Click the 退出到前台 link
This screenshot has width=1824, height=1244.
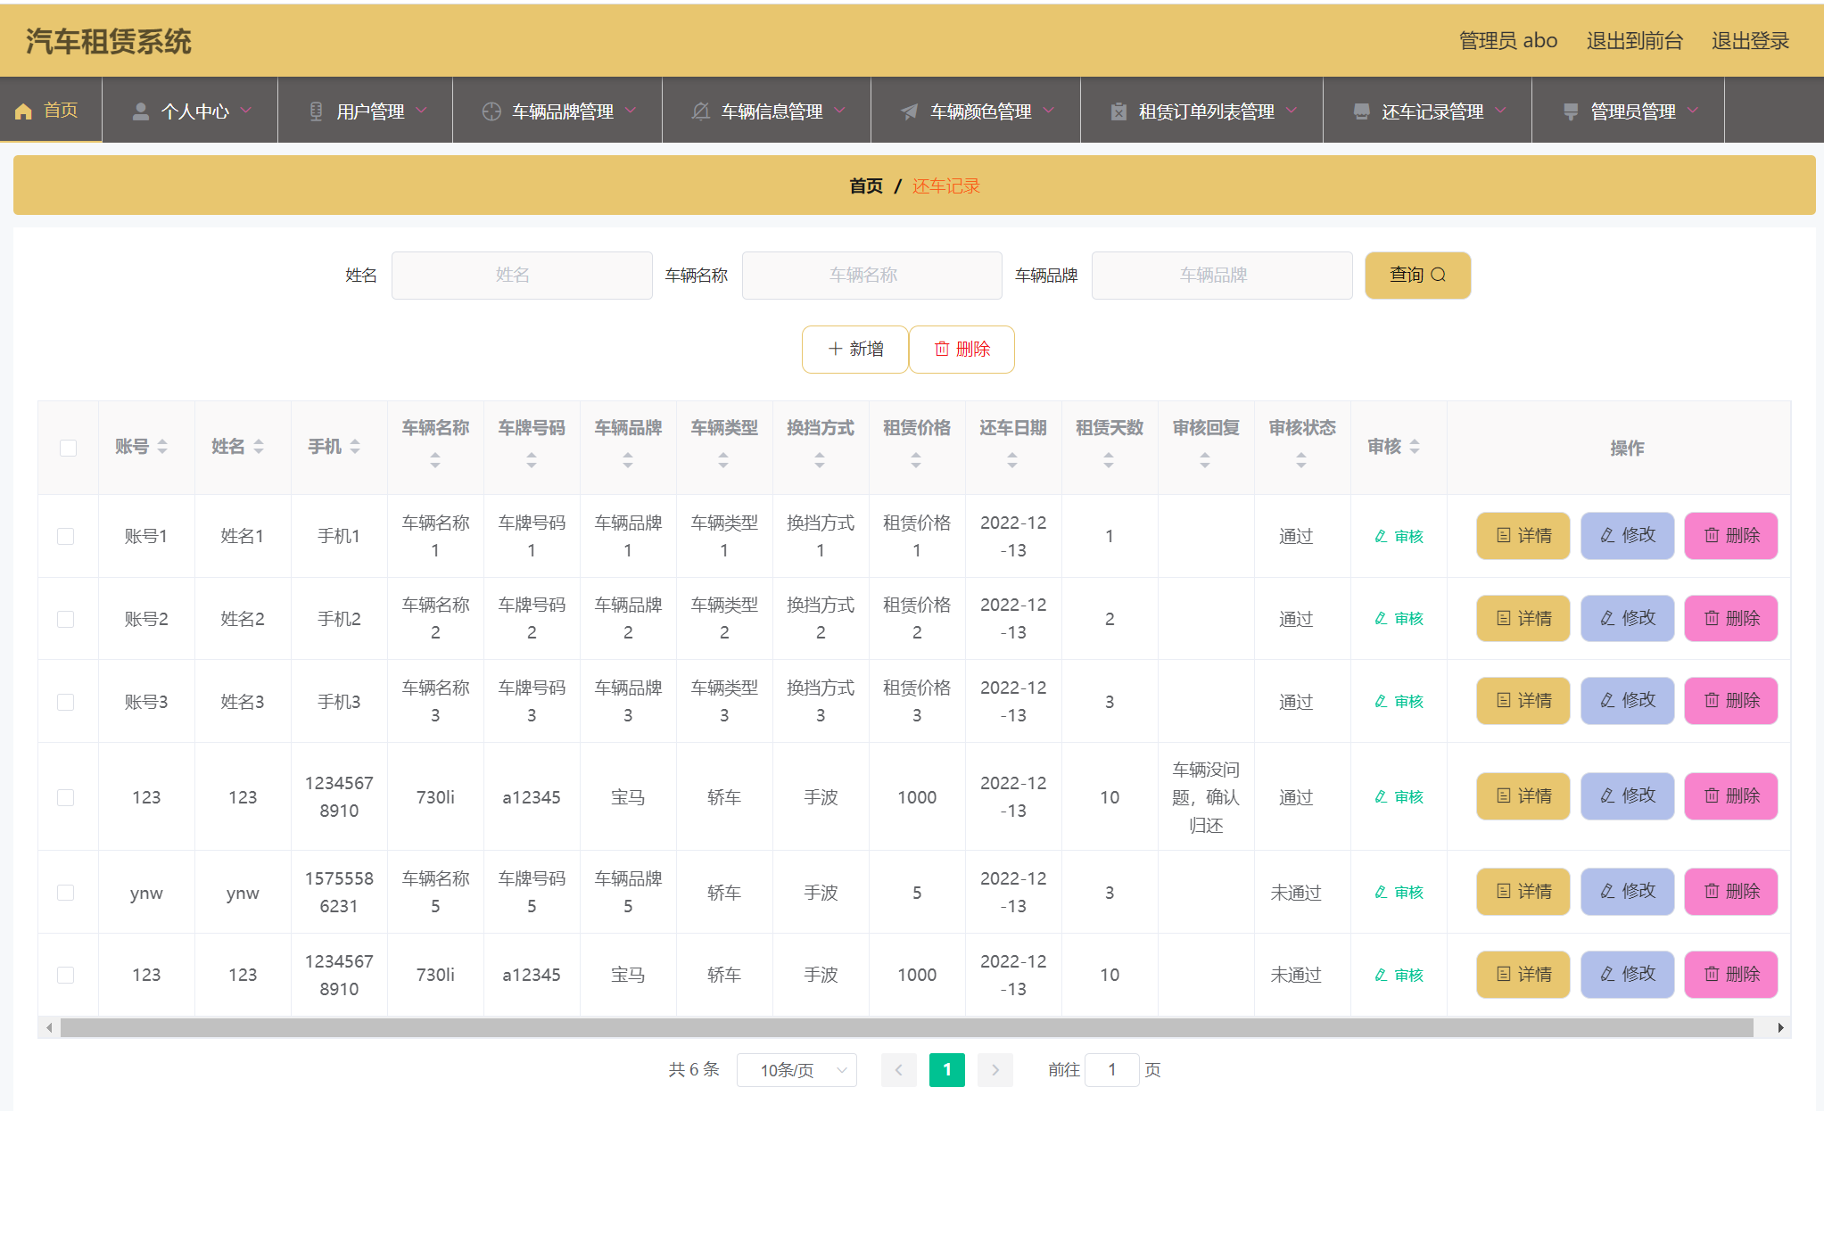[1634, 41]
